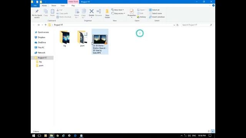Select OneDrive in navigation pane
Viewport: 246px width, 138px height.
tap(40, 43)
